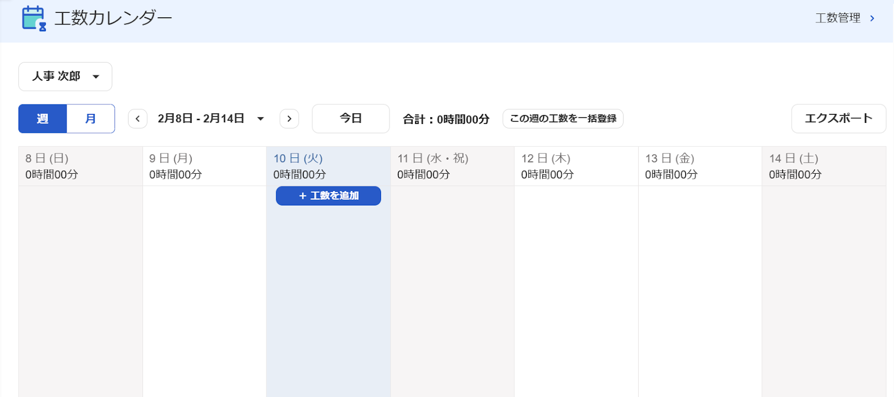The image size is (894, 397).
Task: Click the 今日 button
Action: pyautogui.click(x=351, y=118)
